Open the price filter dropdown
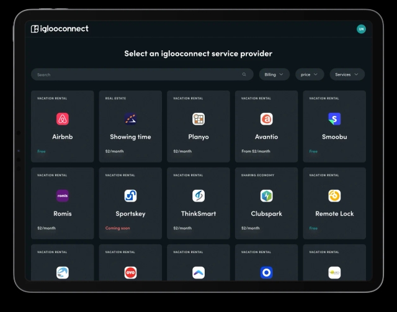The height and width of the screenshot is (312, 397). coord(310,74)
